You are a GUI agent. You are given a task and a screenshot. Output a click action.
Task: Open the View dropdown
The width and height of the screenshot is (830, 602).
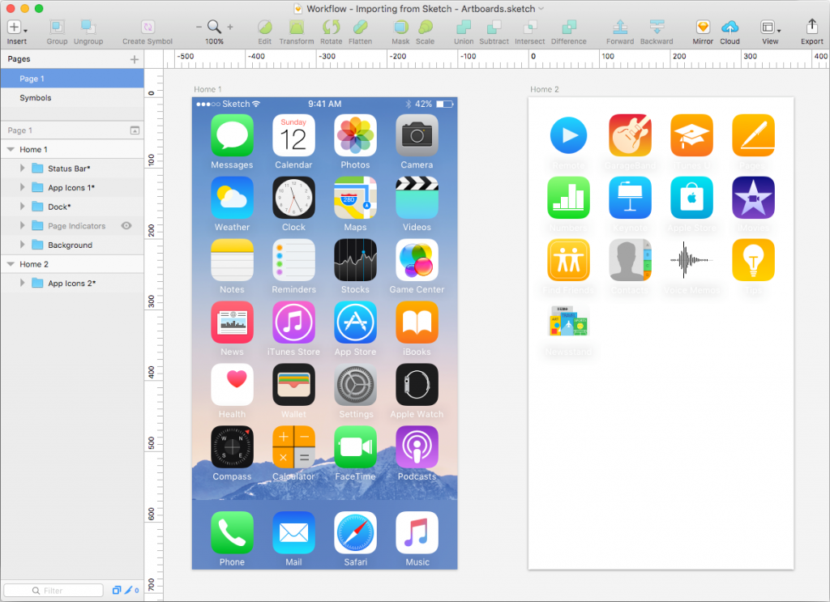click(770, 27)
